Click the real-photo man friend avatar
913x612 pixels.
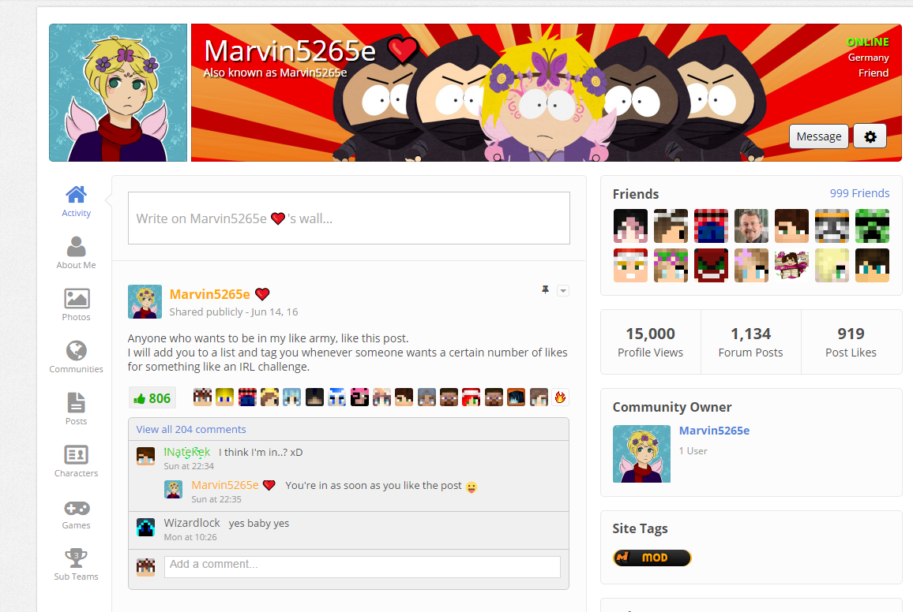coord(751,226)
